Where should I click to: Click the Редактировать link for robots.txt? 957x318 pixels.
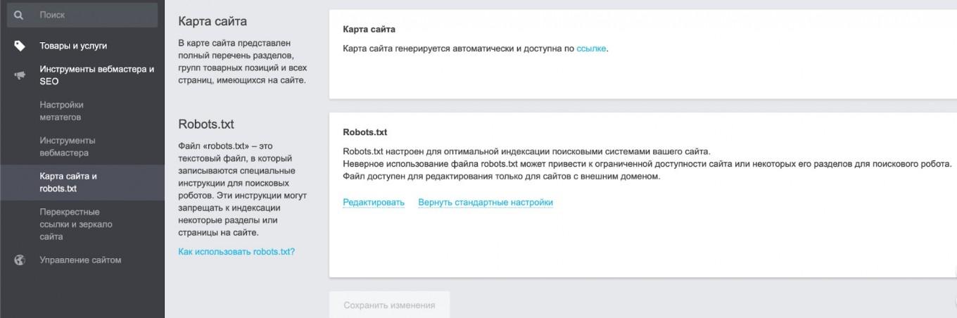point(374,203)
